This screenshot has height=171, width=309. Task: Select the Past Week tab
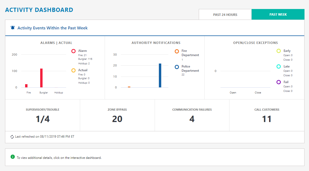click(x=278, y=15)
